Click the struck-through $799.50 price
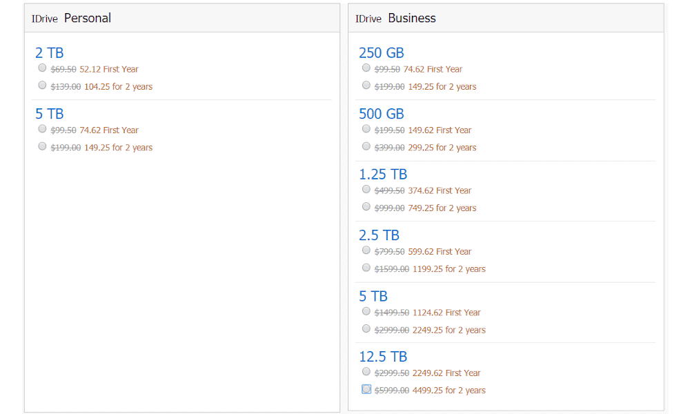The width and height of the screenshot is (690, 414). pyautogui.click(x=389, y=252)
